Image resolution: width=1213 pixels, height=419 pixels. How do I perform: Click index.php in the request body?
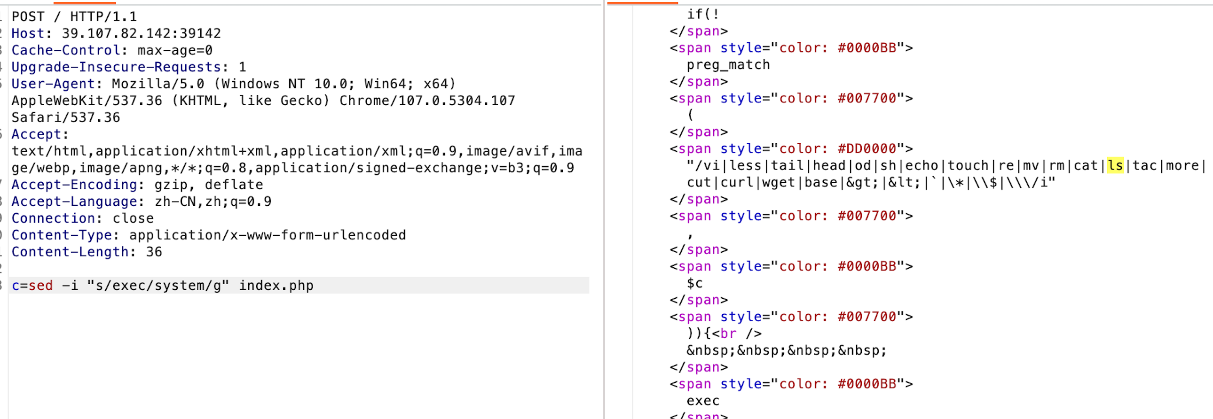pyautogui.click(x=276, y=286)
